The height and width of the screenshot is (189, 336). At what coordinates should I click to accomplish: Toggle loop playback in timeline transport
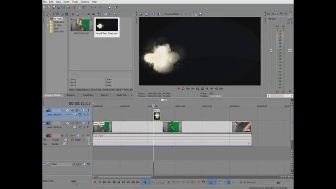100,182
